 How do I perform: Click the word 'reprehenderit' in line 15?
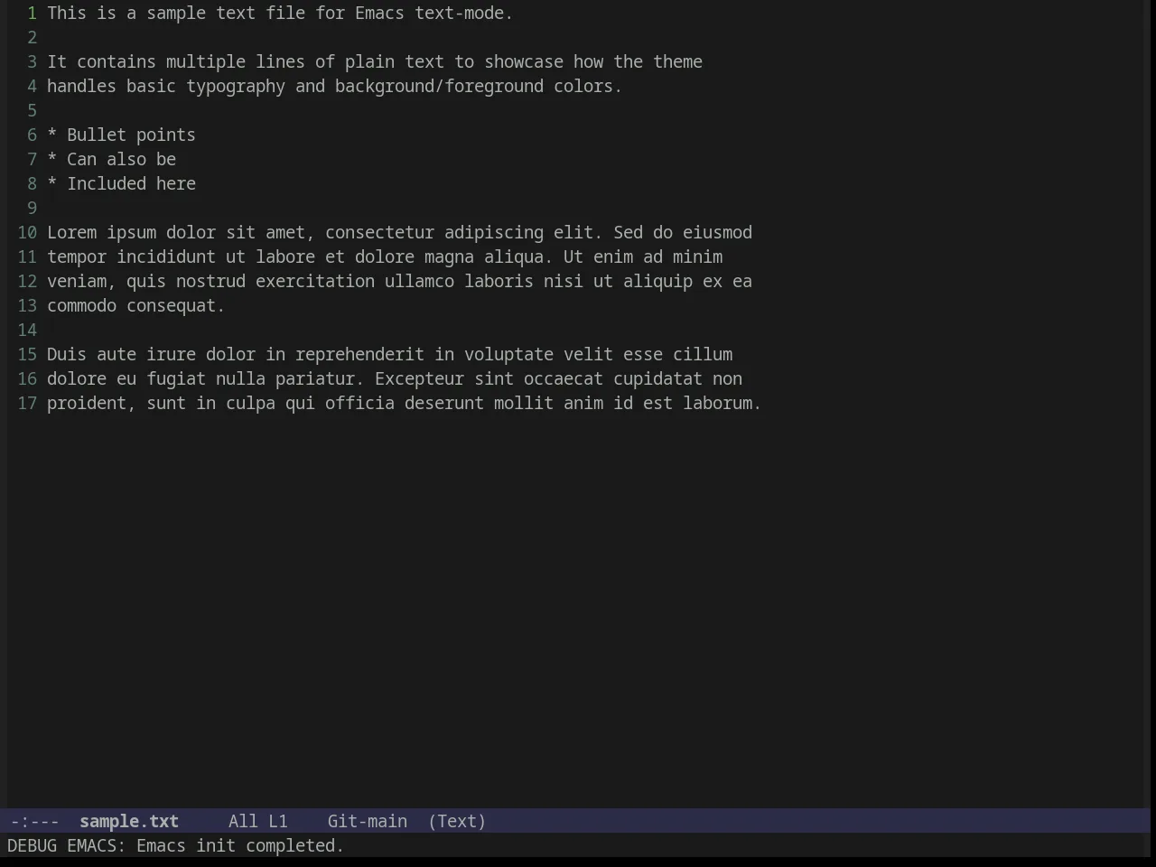click(359, 354)
